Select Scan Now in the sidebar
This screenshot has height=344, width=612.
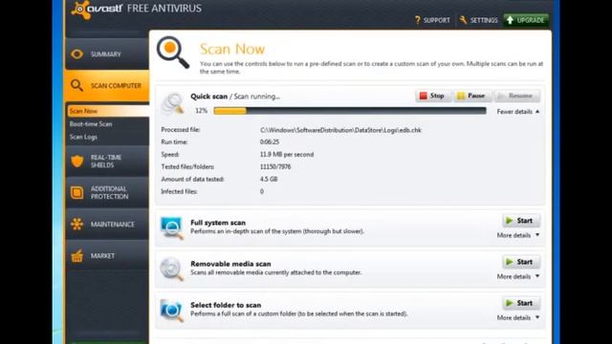pyautogui.click(x=108, y=111)
